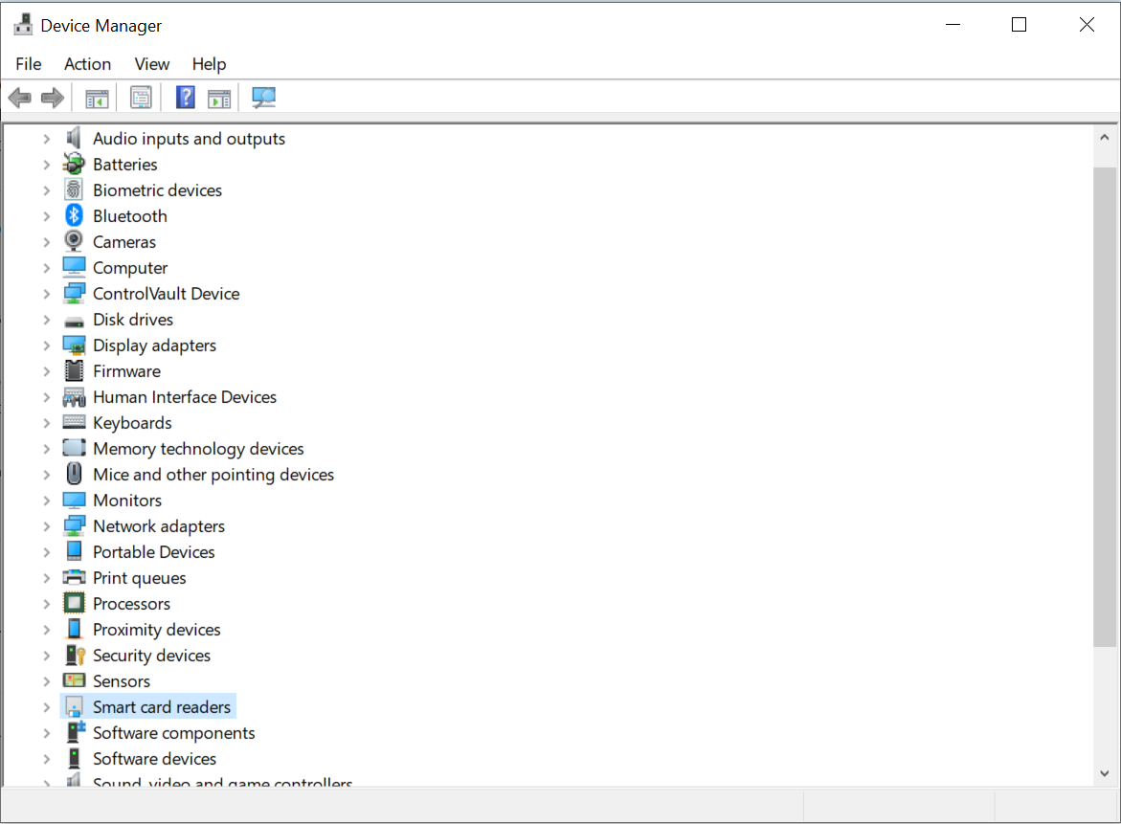Viewport: 1121px width, 824px height.
Task: Click the Keyboards category icon
Action: tap(74, 422)
